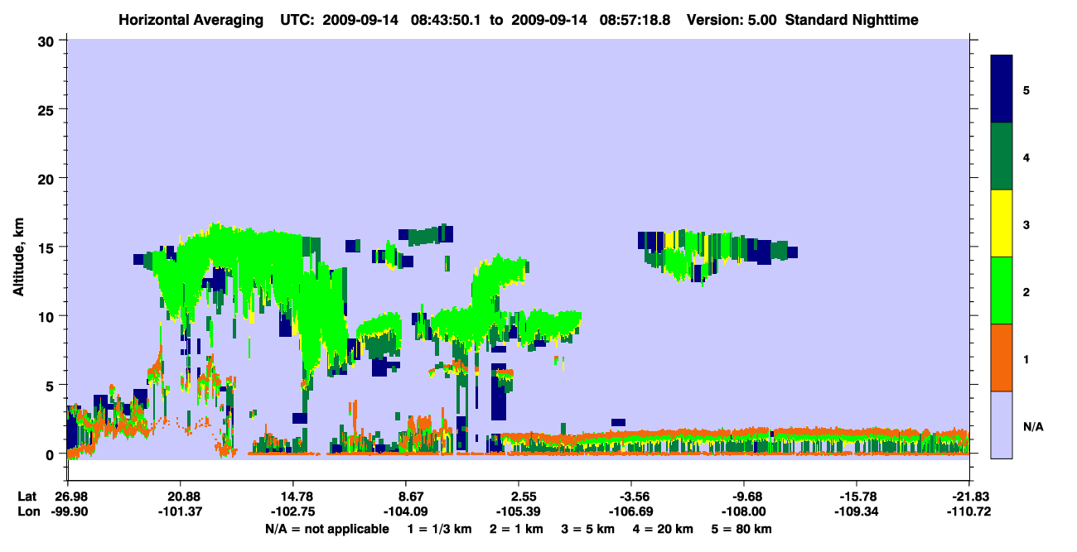1077x552 pixels.
Task: Select the bright green colorbar segment labeled 2
Action: (x=1002, y=290)
